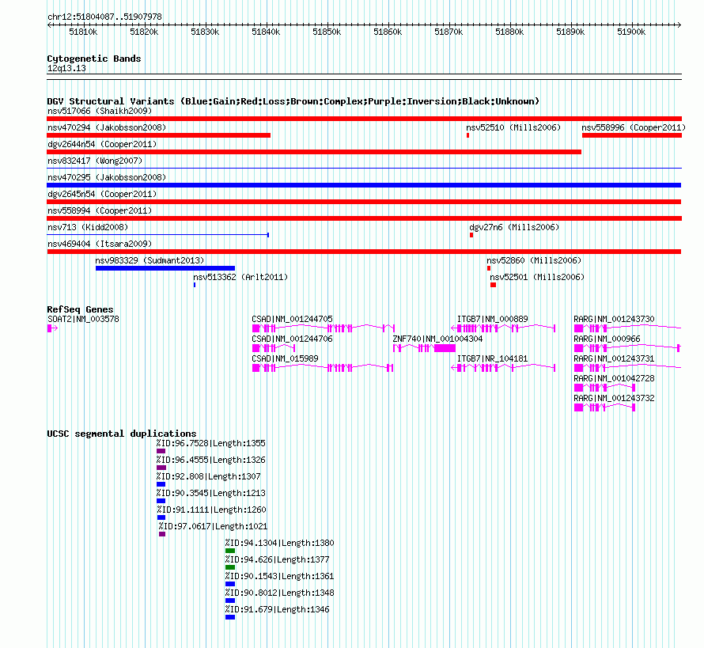
Task: Open transcript RARG|NM_001243730
Action: (x=628, y=328)
